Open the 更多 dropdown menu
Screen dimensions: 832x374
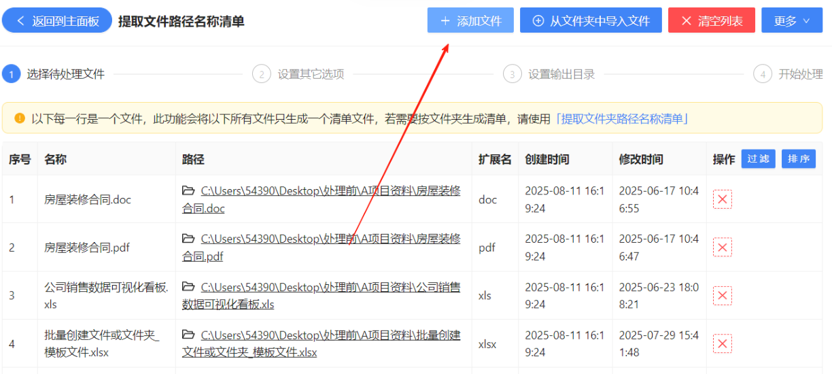792,21
